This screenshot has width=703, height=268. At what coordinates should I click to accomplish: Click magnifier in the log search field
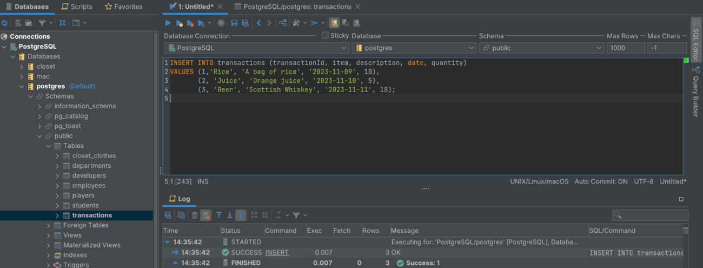618,215
